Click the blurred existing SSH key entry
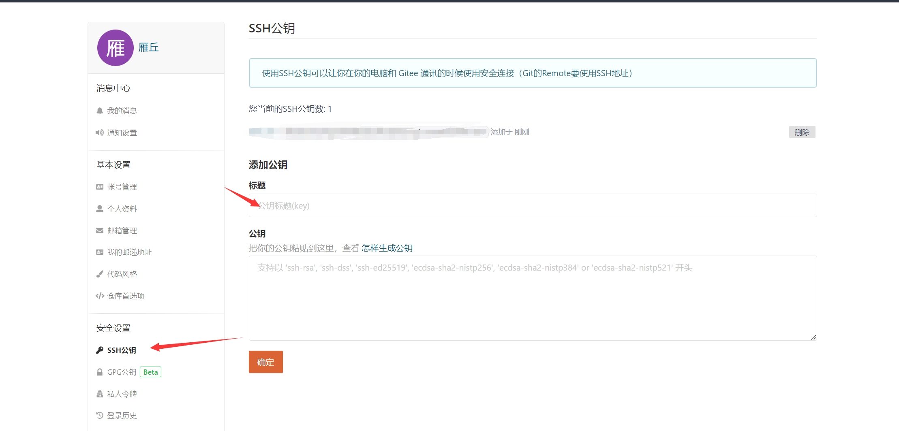The height and width of the screenshot is (431, 899). [x=368, y=131]
